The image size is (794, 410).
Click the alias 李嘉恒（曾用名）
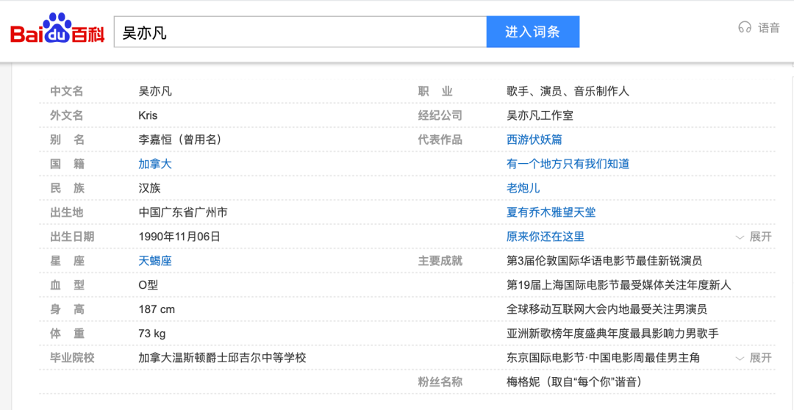pyautogui.click(x=180, y=140)
